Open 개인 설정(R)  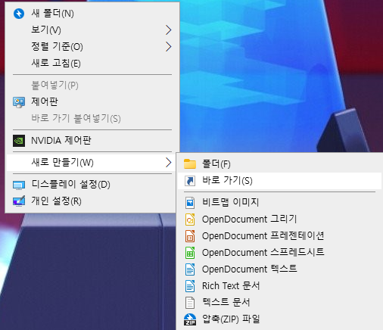pos(92,201)
